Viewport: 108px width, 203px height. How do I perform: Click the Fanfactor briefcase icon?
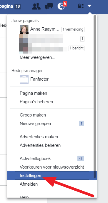(24, 79)
